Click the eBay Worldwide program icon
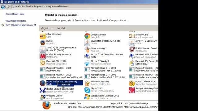Screen dimensions: 198x111 [x=43, y=36]
